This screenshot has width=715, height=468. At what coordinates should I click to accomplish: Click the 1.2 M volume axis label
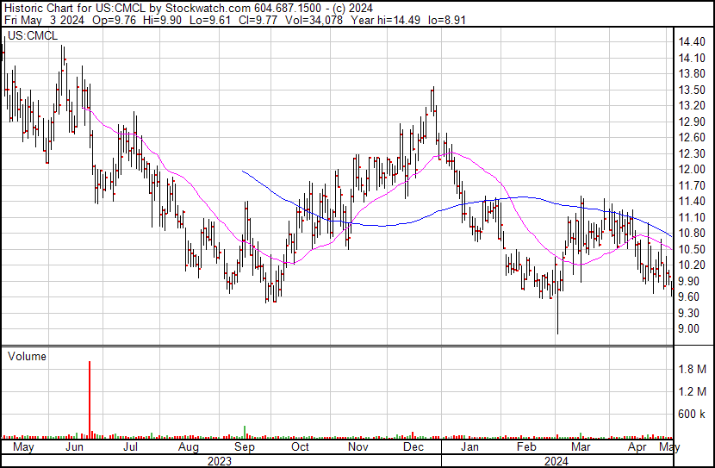point(693,391)
